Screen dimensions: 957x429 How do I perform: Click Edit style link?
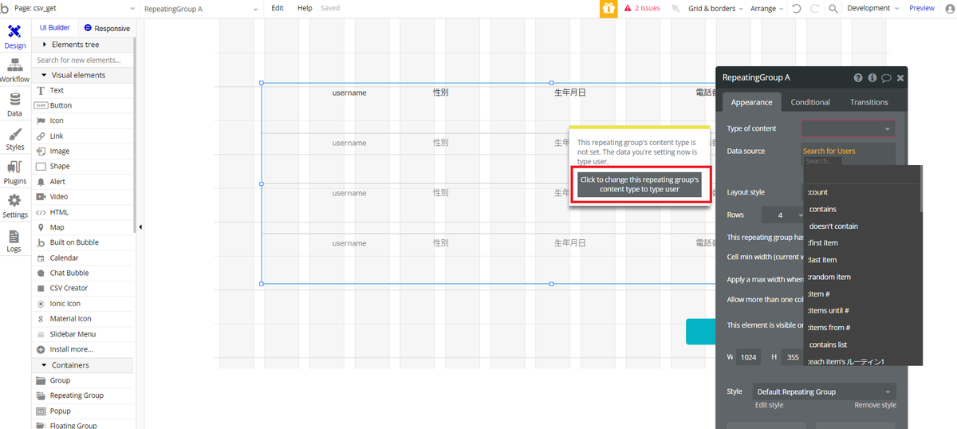pyautogui.click(x=769, y=405)
